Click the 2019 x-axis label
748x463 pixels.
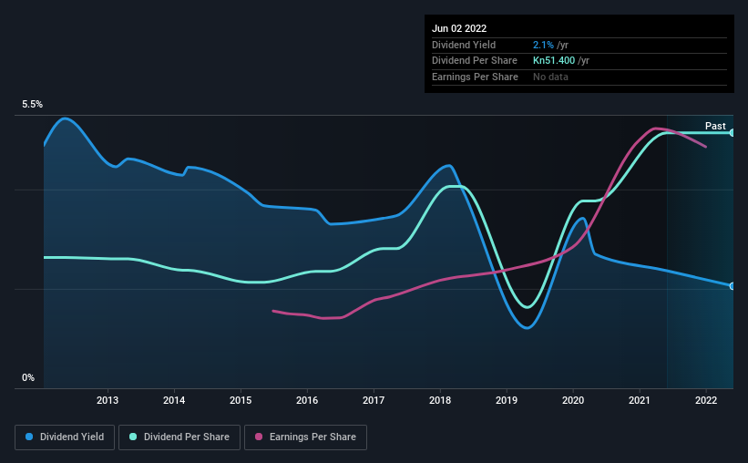tap(507, 400)
